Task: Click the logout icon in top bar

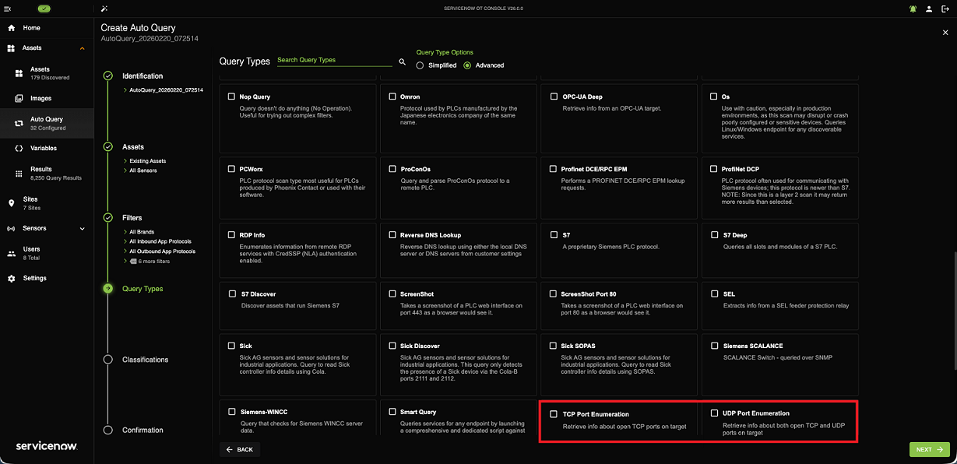Action: (x=945, y=9)
